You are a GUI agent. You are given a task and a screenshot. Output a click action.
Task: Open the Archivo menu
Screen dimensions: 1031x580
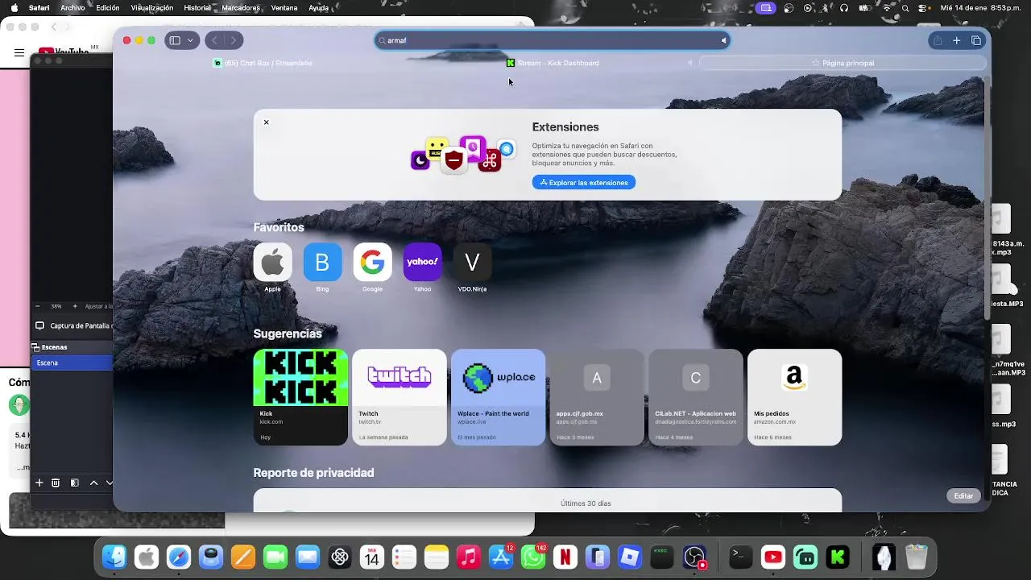[72, 8]
